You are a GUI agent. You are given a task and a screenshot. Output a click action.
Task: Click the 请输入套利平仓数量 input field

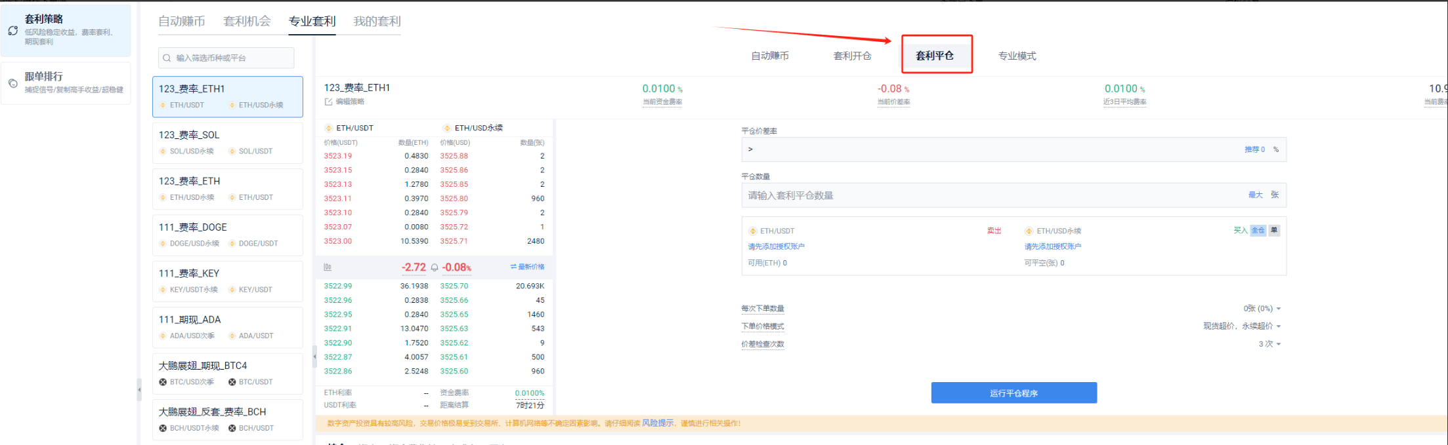coord(1014,195)
